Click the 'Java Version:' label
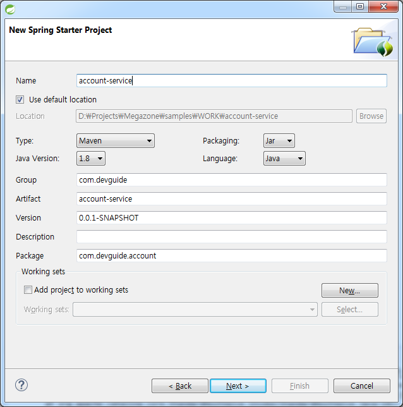403x407 pixels. click(38, 159)
